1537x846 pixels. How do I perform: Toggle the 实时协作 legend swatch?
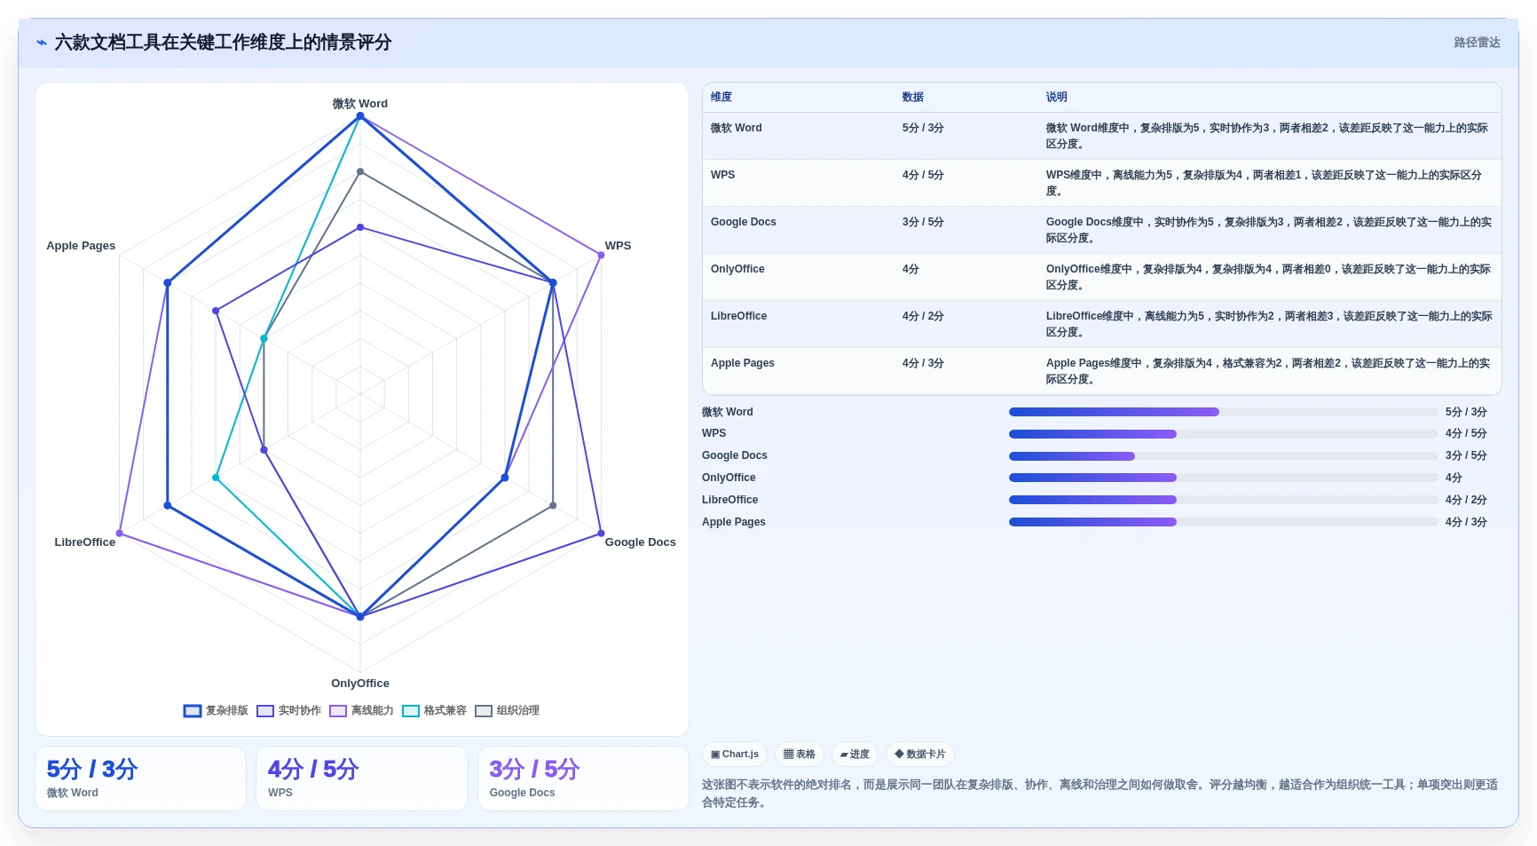[265, 711]
